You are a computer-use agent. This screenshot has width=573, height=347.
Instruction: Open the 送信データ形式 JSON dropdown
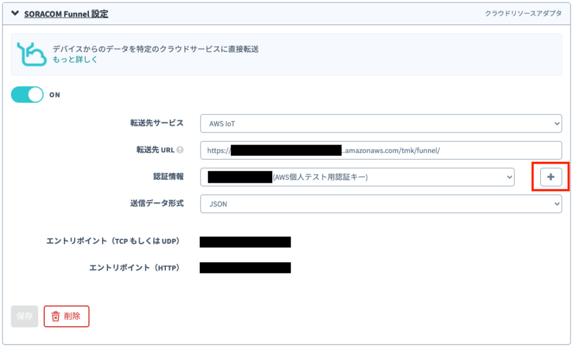pyautogui.click(x=381, y=204)
